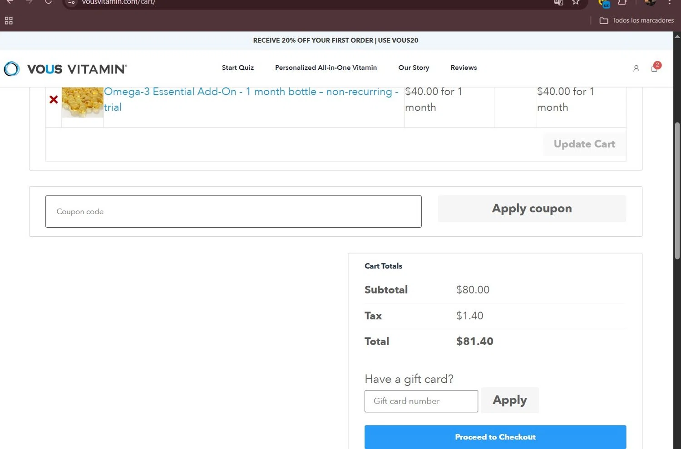
Task: Open the user account icon
Action: (636, 68)
